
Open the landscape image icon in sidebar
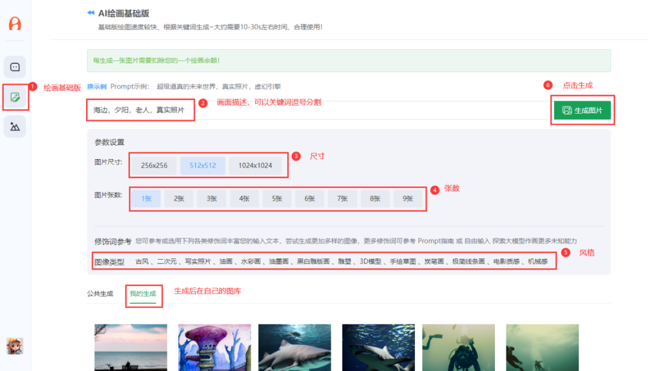click(x=15, y=127)
